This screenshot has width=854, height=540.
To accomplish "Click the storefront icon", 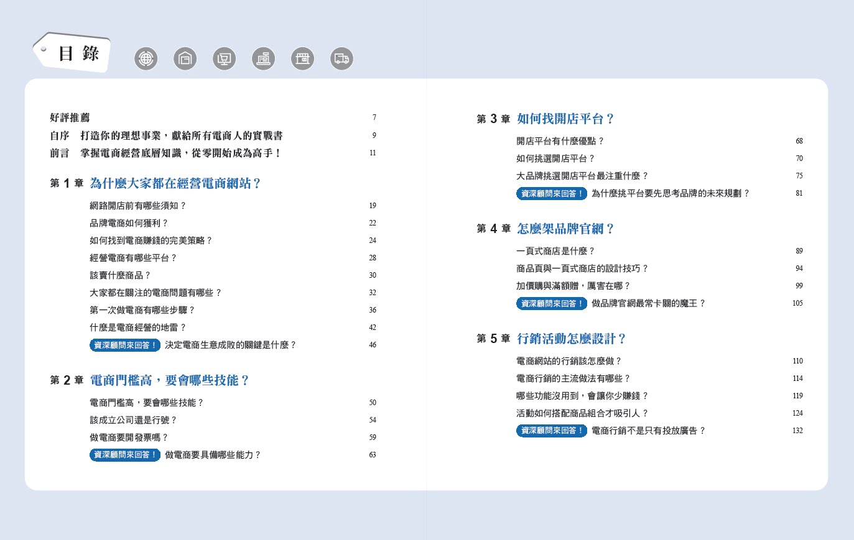I will pyautogui.click(x=303, y=58).
